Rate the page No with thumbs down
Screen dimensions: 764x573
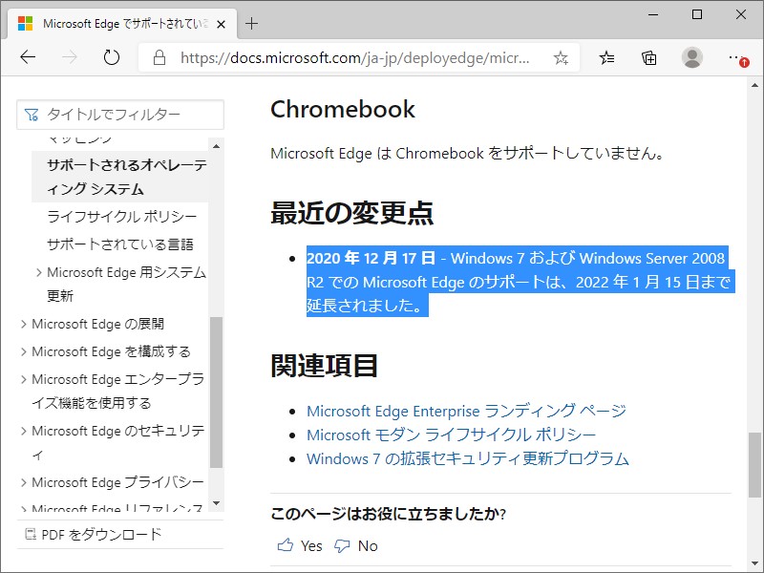tap(356, 545)
